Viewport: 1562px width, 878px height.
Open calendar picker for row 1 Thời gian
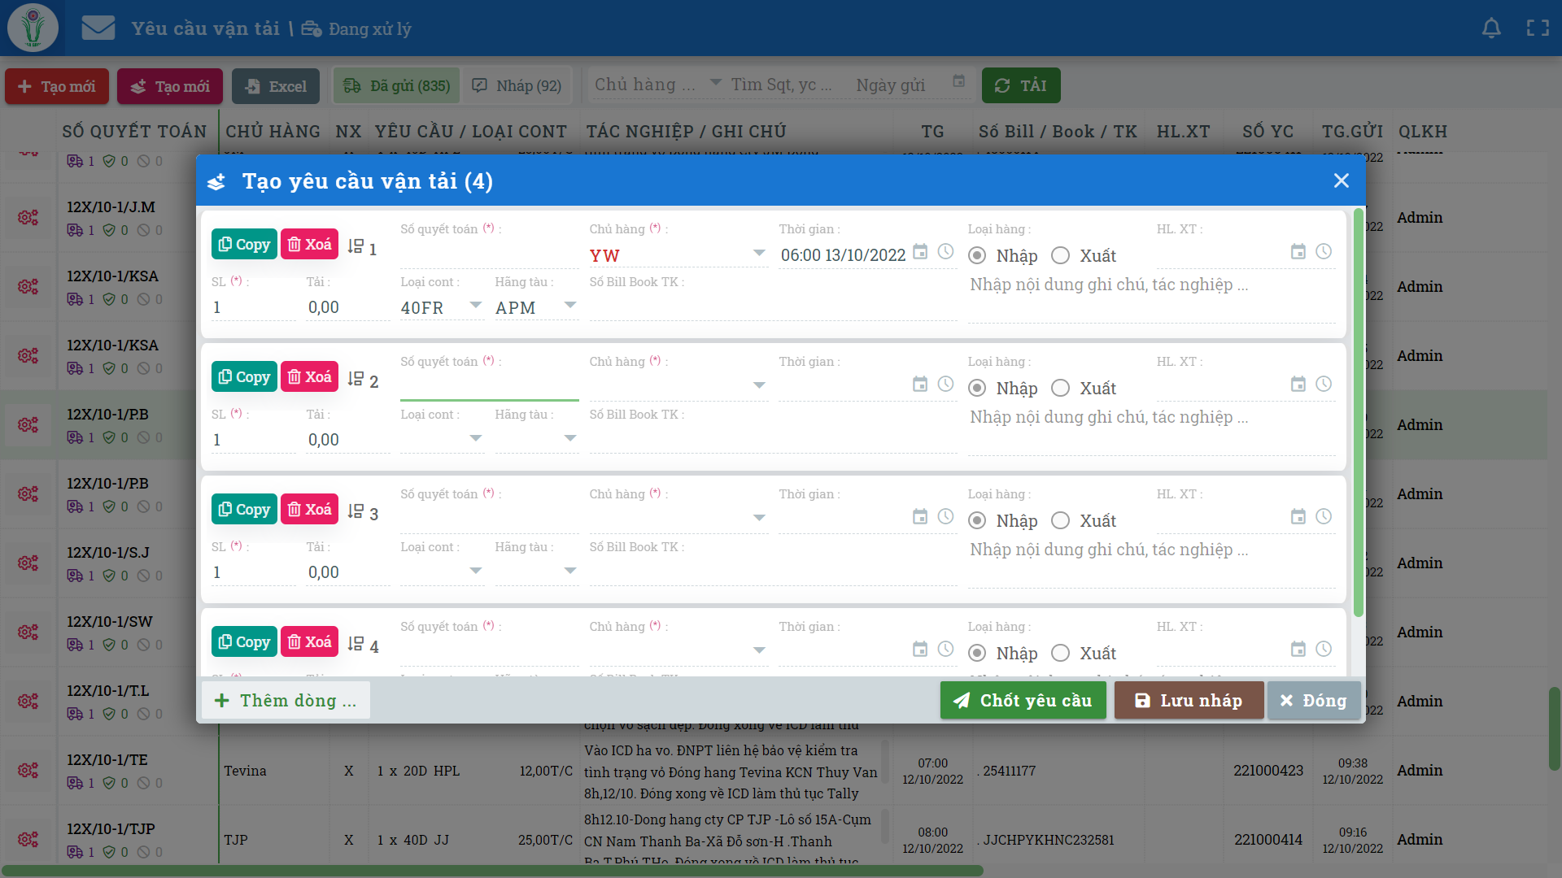pos(920,252)
